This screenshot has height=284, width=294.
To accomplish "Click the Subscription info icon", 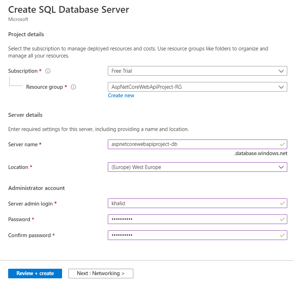I will (x=48, y=71).
